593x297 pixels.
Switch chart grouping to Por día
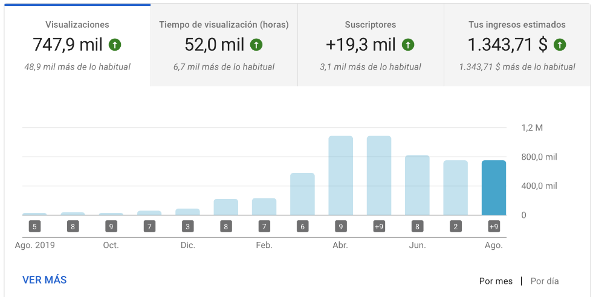(x=545, y=281)
